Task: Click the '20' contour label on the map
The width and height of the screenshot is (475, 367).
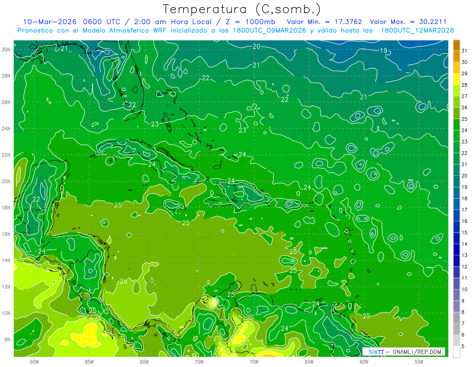Action: click(256, 46)
